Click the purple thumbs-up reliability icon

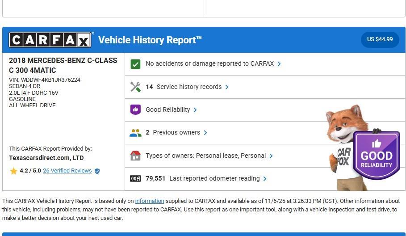135,110
